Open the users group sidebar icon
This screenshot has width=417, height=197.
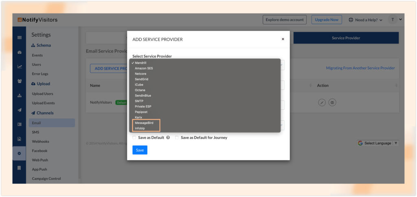coord(20,81)
